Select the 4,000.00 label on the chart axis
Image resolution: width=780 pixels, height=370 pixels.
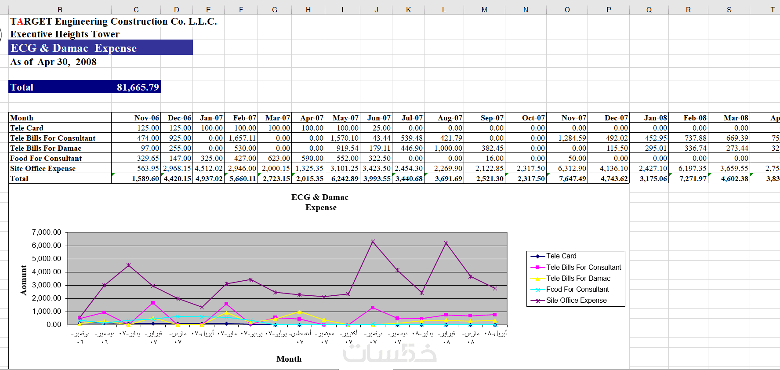(47, 272)
